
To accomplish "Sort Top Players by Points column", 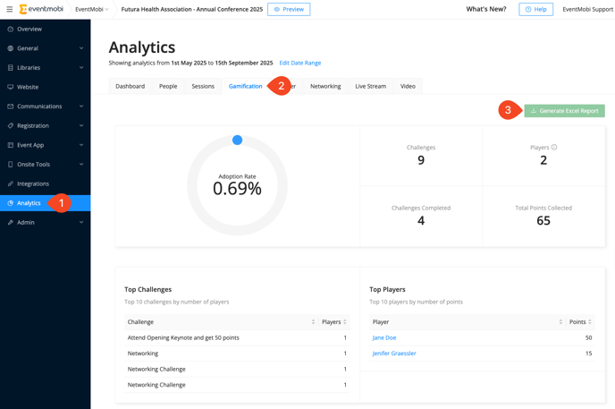I will pyautogui.click(x=590, y=322).
